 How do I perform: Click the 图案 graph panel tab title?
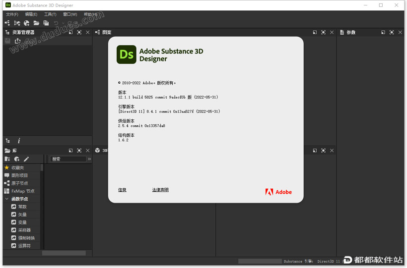[x=107, y=32]
